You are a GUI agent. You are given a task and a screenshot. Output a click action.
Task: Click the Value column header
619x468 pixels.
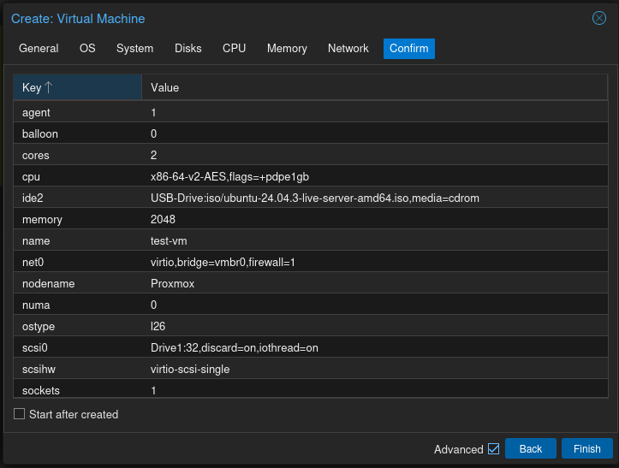tap(374, 87)
